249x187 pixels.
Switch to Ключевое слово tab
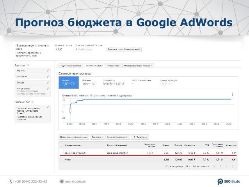point(94,66)
